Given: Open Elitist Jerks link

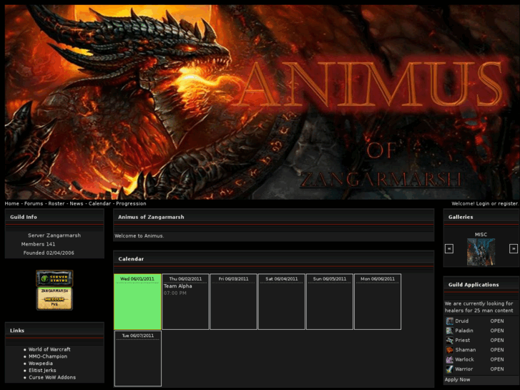Looking at the screenshot, I should (x=42, y=370).
